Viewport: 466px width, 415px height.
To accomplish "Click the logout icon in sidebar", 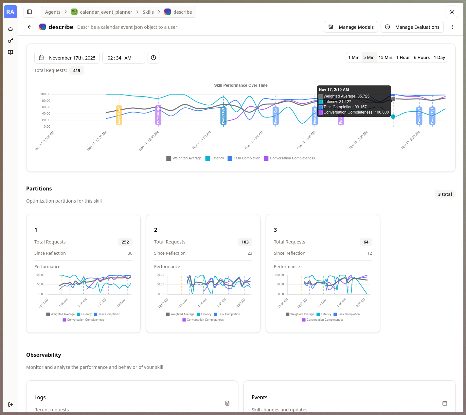I will tap(10, 405).
